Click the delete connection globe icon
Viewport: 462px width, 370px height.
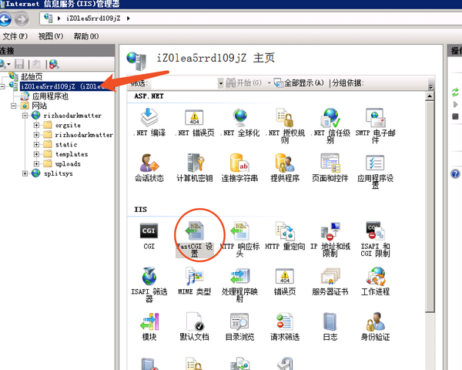click(x=54, y=64)
